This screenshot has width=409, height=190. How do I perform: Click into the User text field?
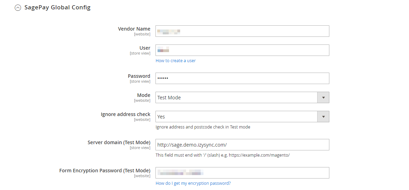pos(242,50)
